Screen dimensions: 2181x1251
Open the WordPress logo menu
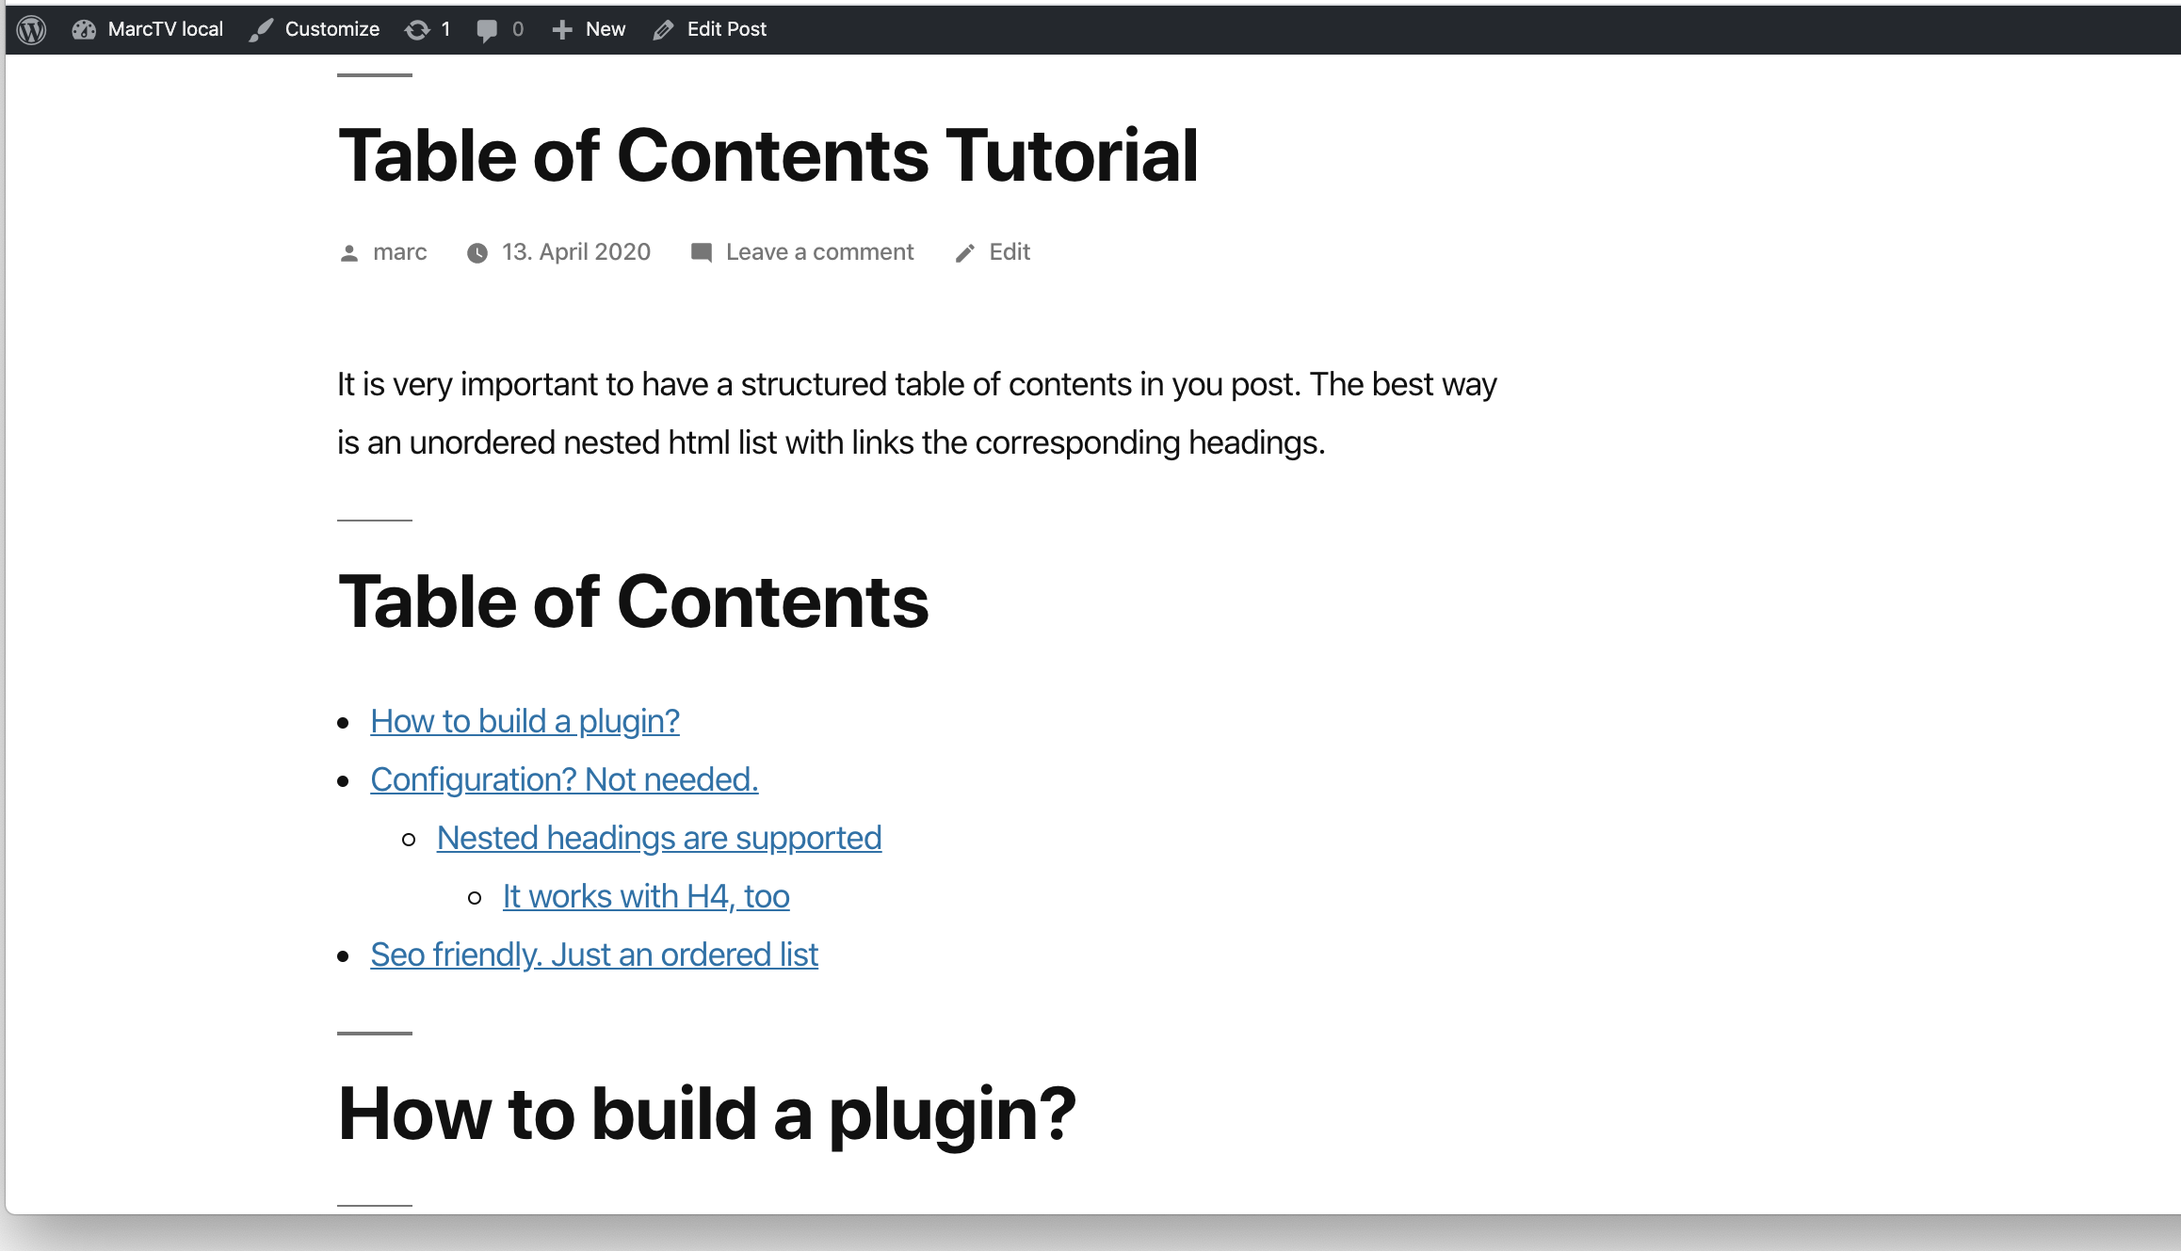pos(32,29)
